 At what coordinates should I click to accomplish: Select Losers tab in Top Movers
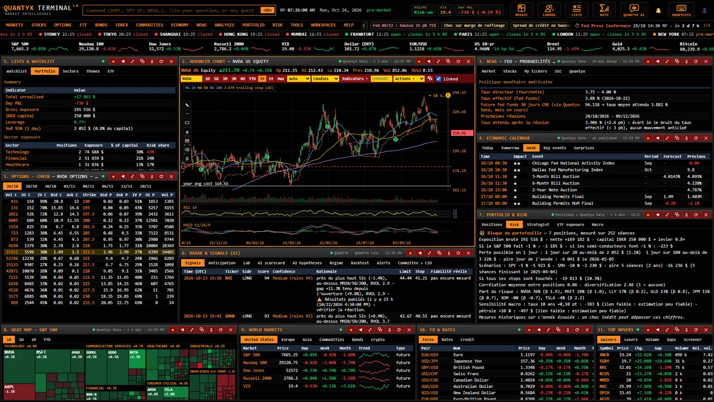(631, 339)
